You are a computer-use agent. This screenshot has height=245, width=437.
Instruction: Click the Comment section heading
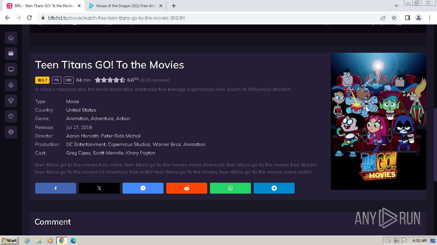pyautogui.click(x=53, y=222)
